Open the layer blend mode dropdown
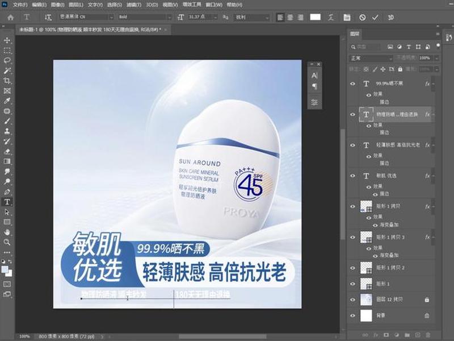This screenshot has width=454, height=341. (x=371, y=59)
